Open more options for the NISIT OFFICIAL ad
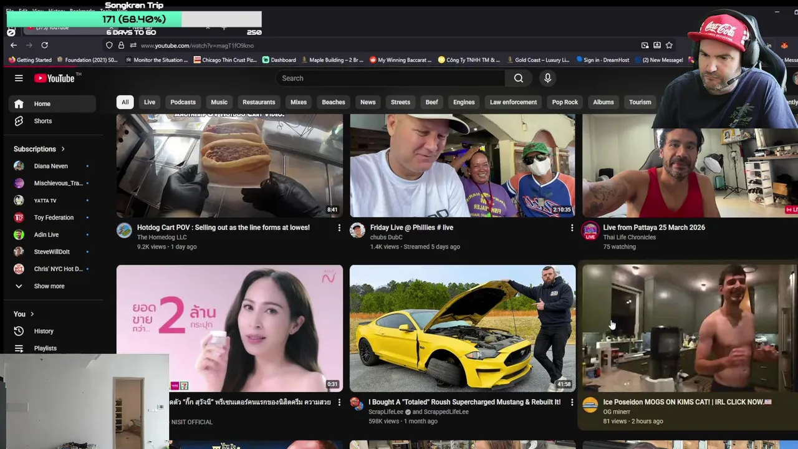Image resolution: width=798 pixels, height=449 pixels. [x=339, y=403]
